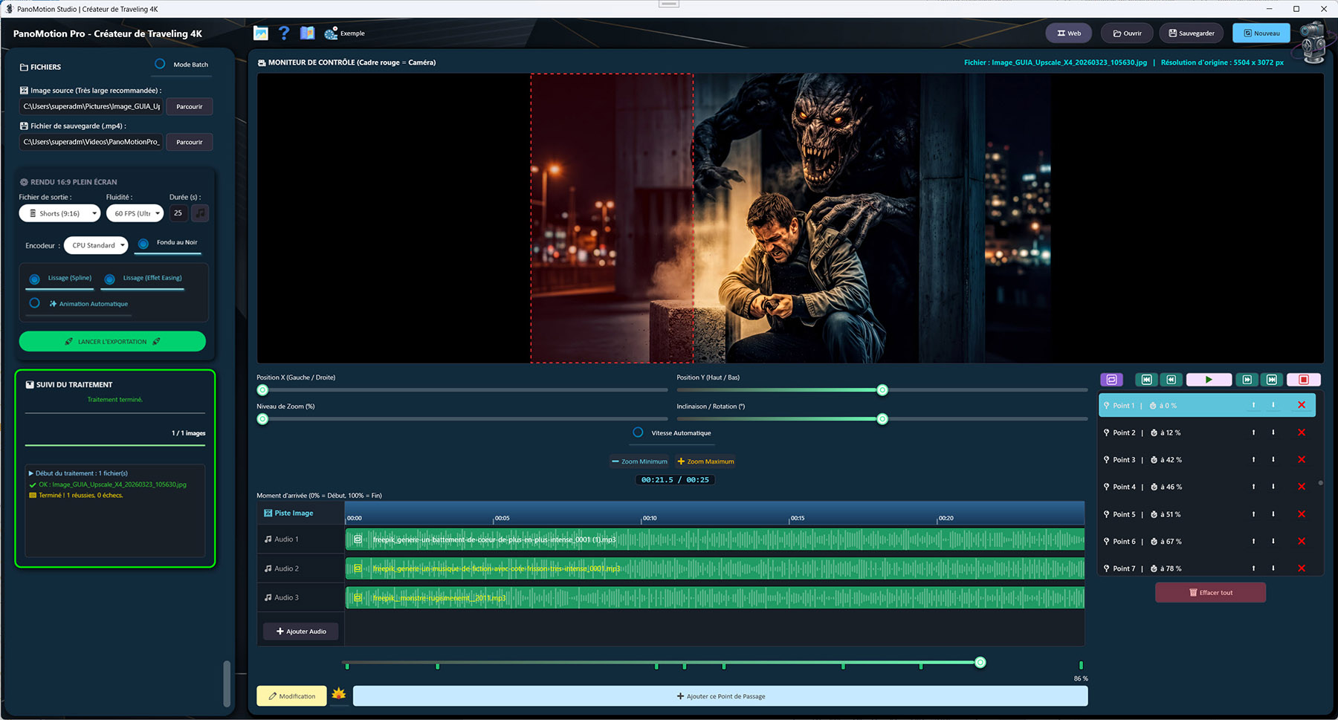The height and width of the screenshot is (720, 1338).
Task: Click the music note icon next to duration
Action: pos(200,213)
